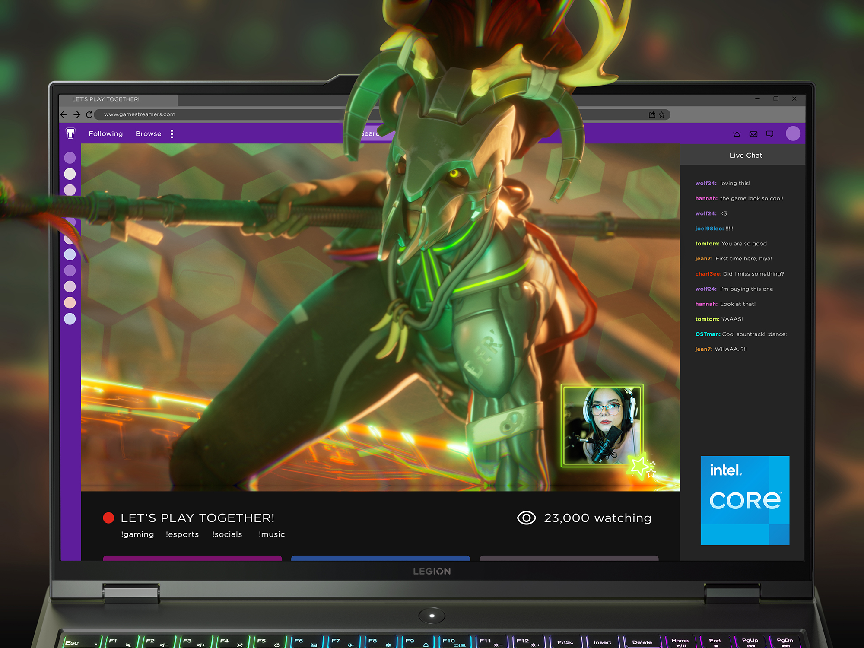Viewport: 864px width, 648px height.
Task: Open the three-dot more menu
Action: click(172, 134)
